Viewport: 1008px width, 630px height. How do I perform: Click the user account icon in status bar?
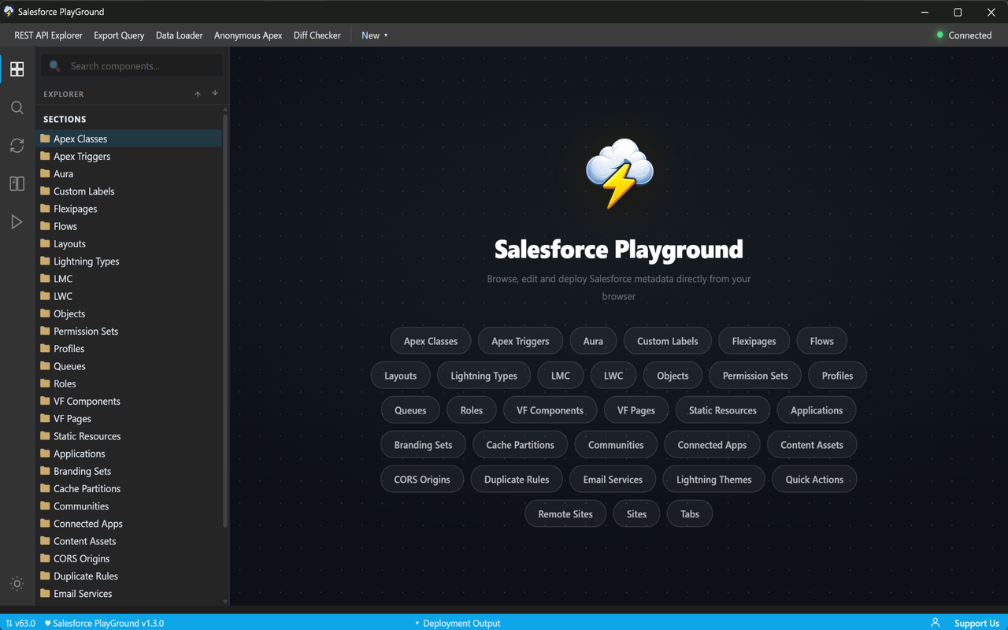935,623
